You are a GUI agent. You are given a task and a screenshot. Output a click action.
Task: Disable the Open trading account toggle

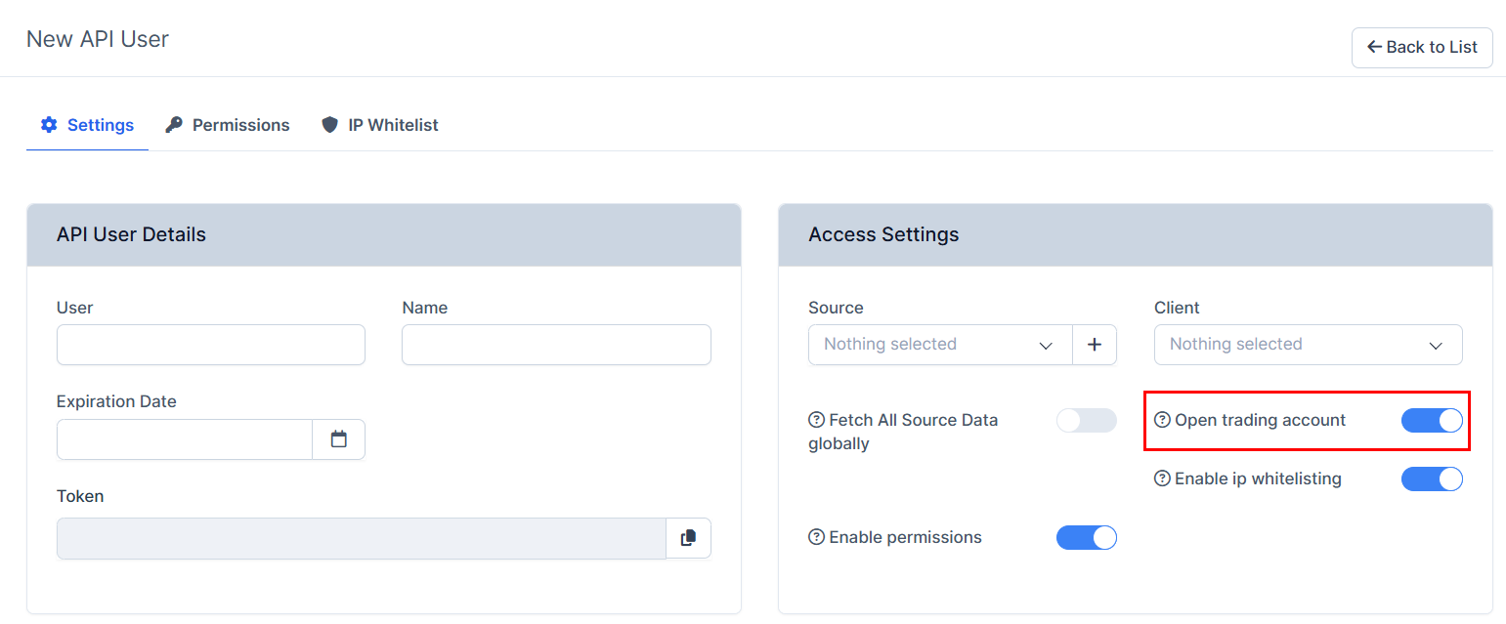[x=1432, y=420]
